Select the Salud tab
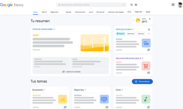183x109 pixels. coord(148,12)
